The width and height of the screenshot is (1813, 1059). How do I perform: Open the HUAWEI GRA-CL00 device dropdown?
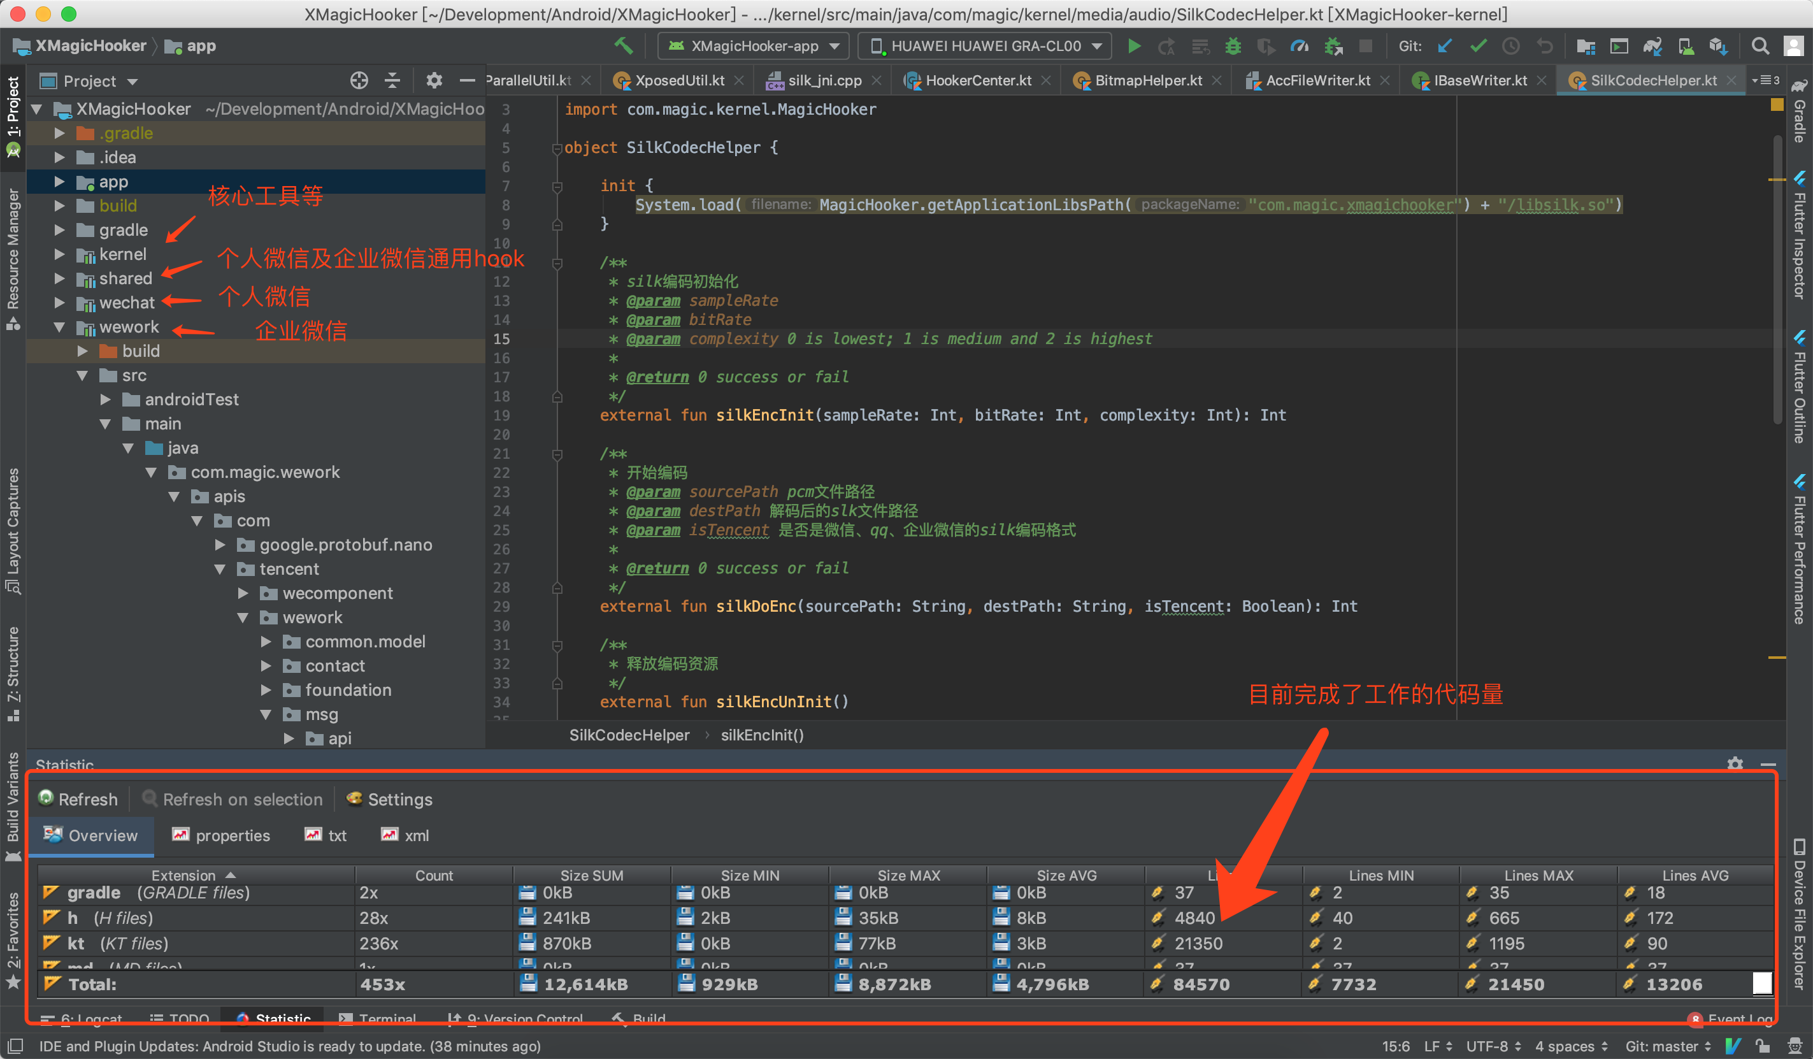[x=985, y=46]
